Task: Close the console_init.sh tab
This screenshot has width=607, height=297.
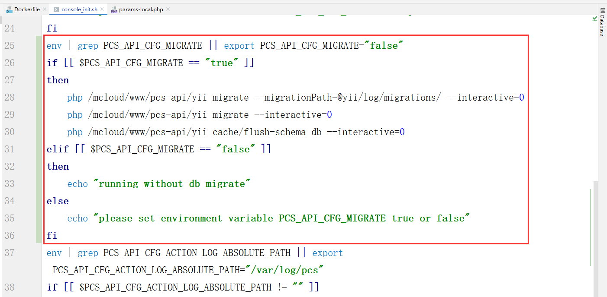Action: point(102,9)
